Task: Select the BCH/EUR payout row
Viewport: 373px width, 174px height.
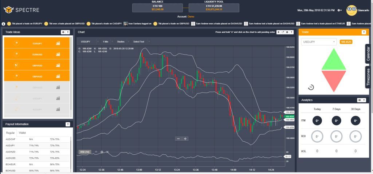Action: [x=37, y=164]
